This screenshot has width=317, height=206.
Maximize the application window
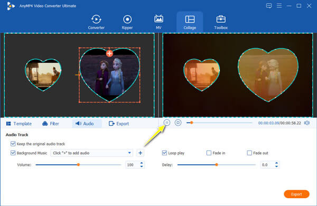point(299,6)
